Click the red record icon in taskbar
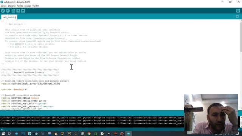This screenshot has height=136, width=242. (x=122, y=134)
